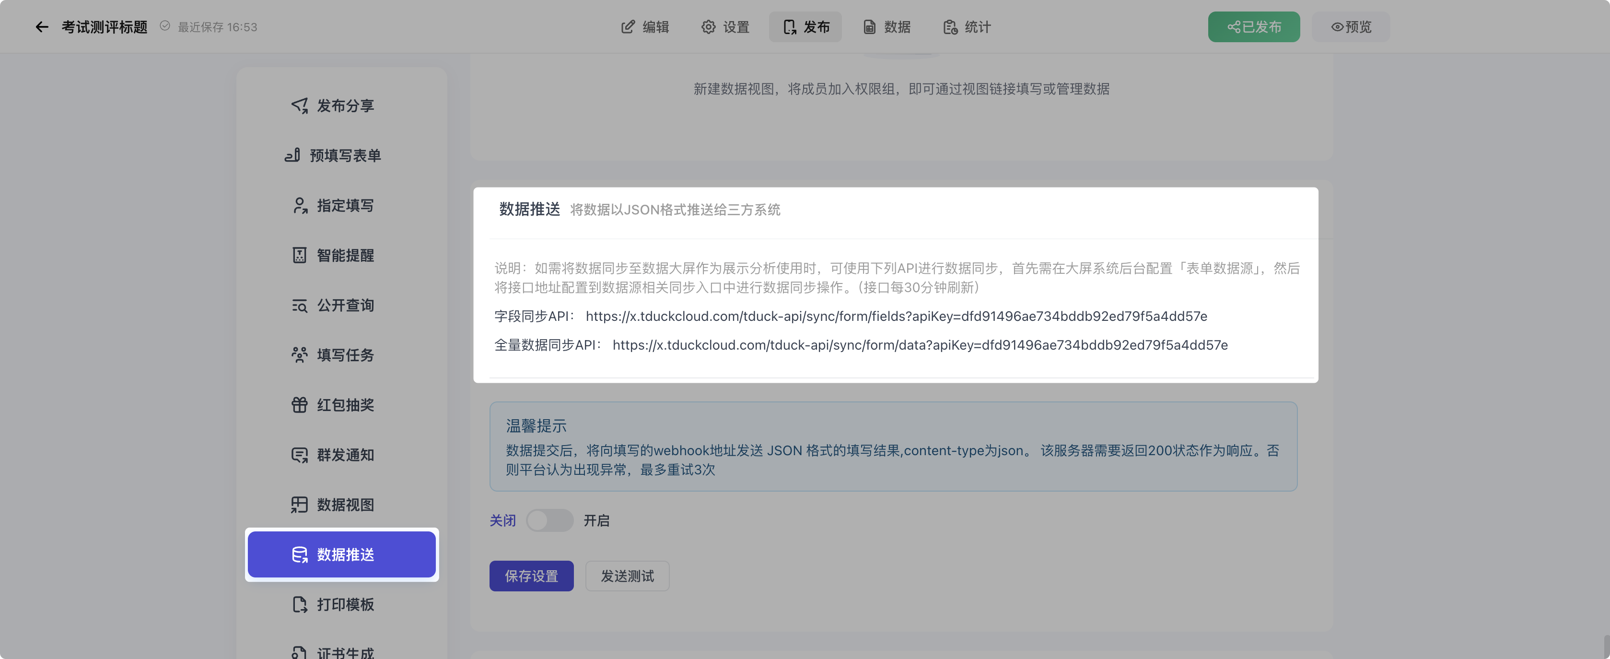Click the 数据推送 section heading

529,209
